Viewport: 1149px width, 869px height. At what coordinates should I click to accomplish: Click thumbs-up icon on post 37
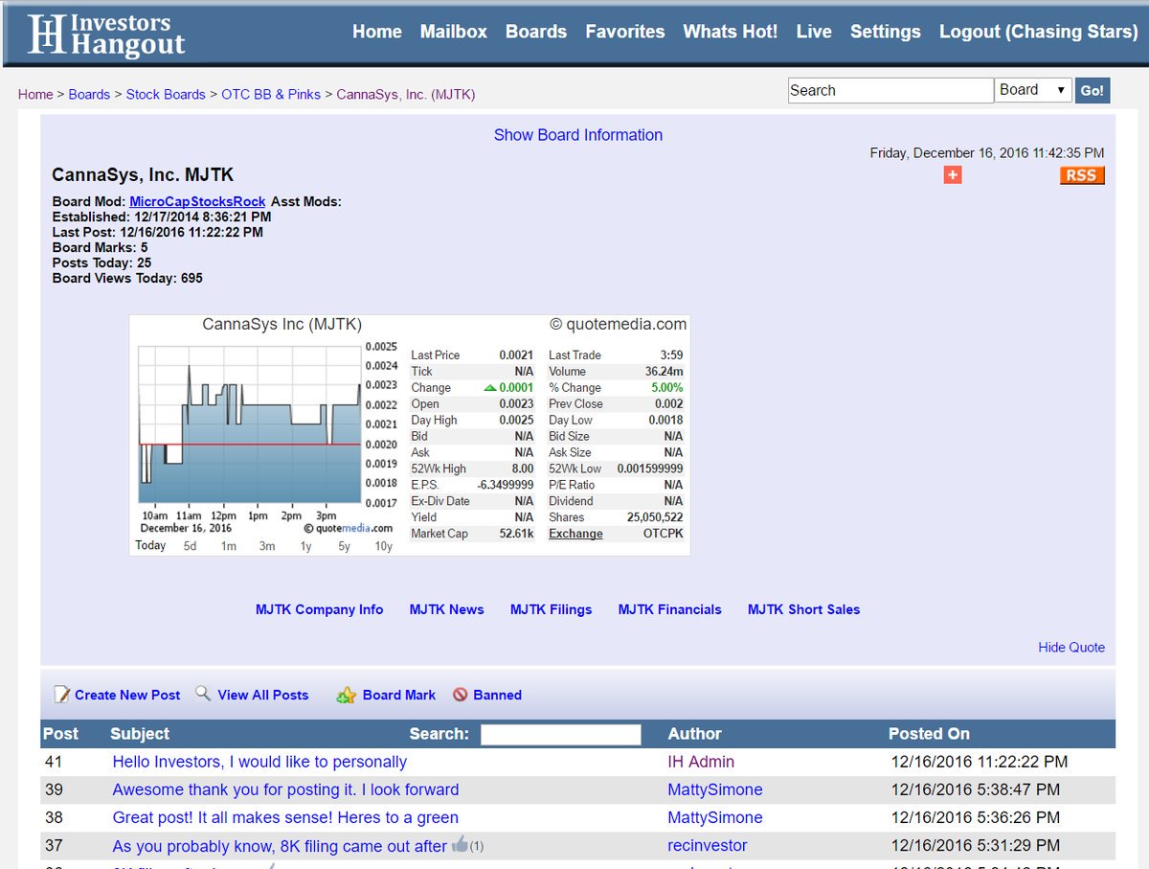click(x=460, y=844)
